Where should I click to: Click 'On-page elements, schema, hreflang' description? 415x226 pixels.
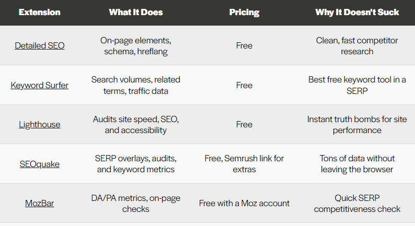pos(135,45)
